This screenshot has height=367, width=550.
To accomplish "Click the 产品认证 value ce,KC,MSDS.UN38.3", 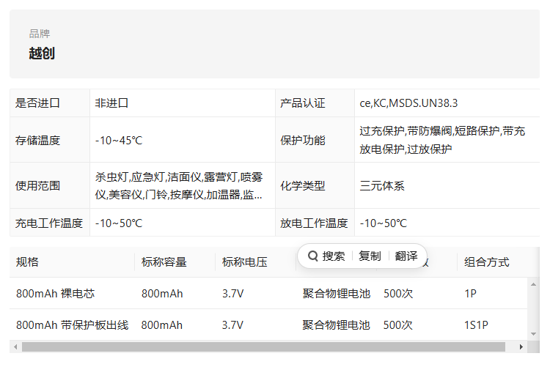I will [408, 103].
